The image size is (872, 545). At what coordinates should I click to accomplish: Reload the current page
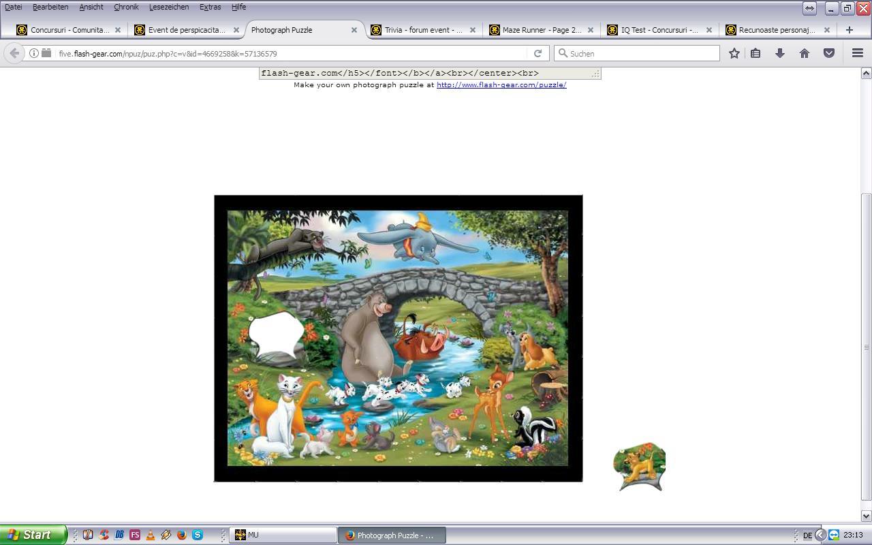[x=538, y=53]
